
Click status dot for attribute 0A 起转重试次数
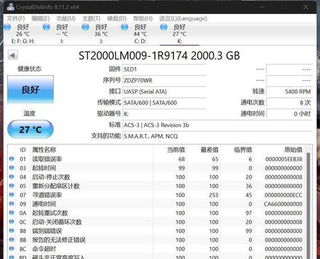(x=12, y=212)
